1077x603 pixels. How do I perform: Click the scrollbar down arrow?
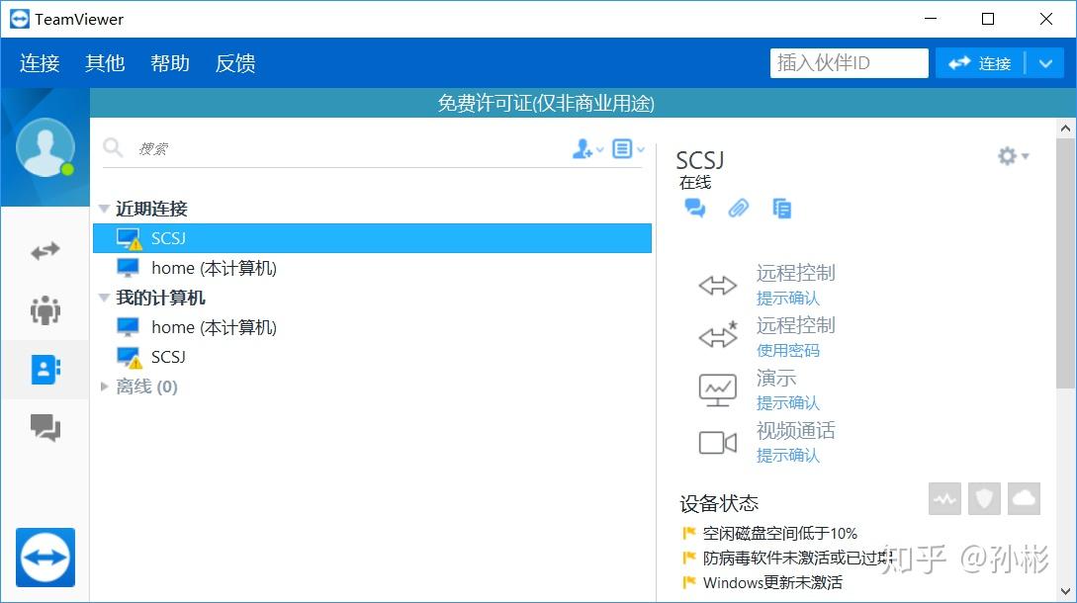pyautogui.click(x=1065, y=591)
